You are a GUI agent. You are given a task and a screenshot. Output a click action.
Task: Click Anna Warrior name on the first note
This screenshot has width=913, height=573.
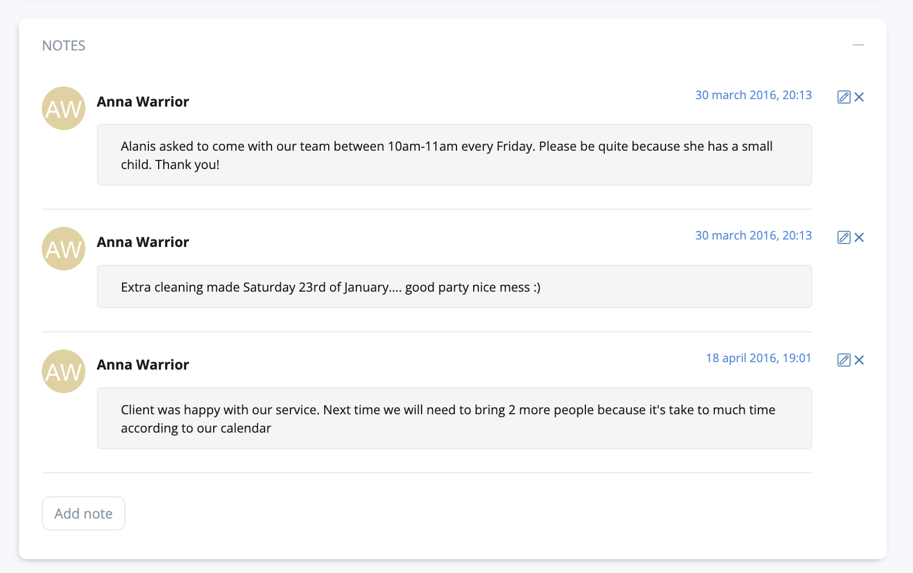click(x=143, y=102)
